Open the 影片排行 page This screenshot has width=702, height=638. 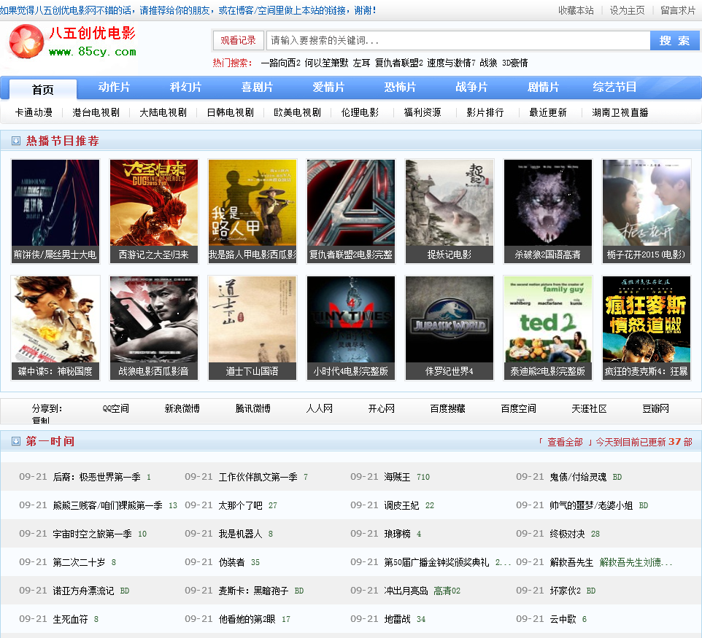[485, 112]
